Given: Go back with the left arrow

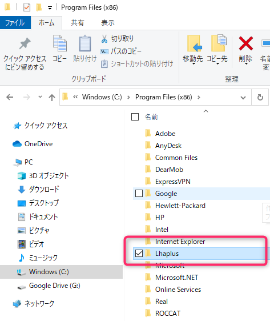Looking at the screenshot, I should tap(10, 97).
